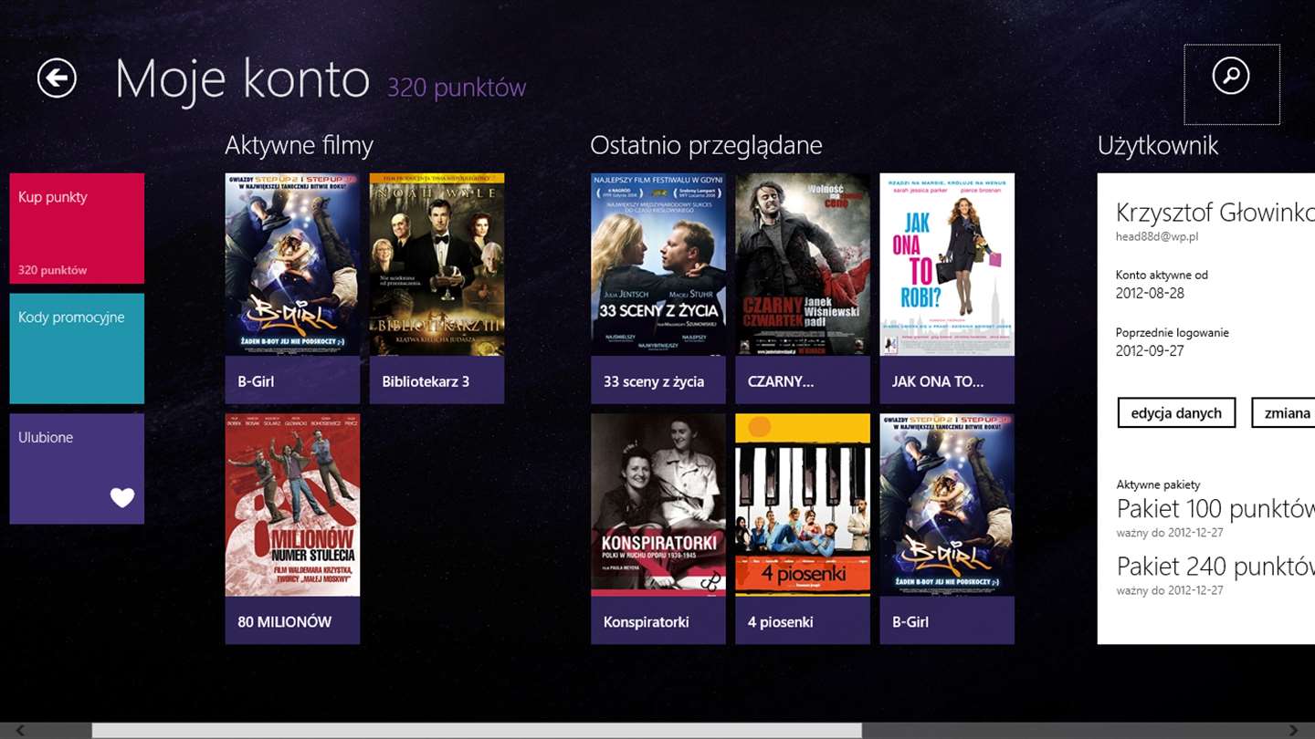Click the left scrollbar arrow
The image size is (1315, 739).
[x=20, y=731]
